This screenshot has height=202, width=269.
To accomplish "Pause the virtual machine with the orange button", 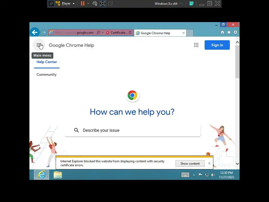I will [x=83, y=3].
